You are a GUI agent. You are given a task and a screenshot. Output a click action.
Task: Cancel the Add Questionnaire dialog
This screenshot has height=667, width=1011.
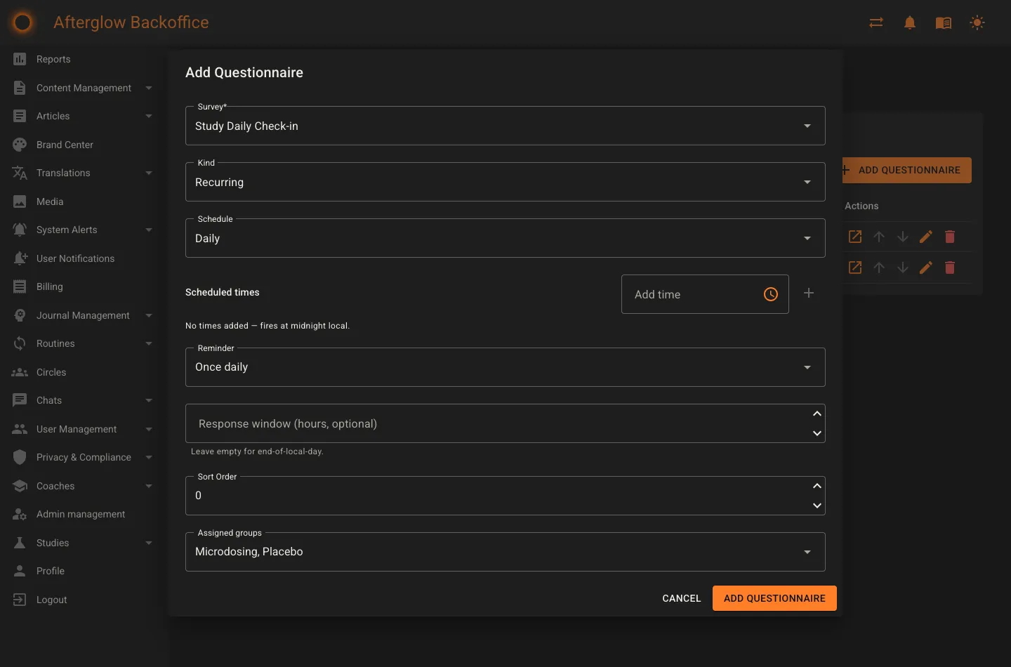(682, 598)
